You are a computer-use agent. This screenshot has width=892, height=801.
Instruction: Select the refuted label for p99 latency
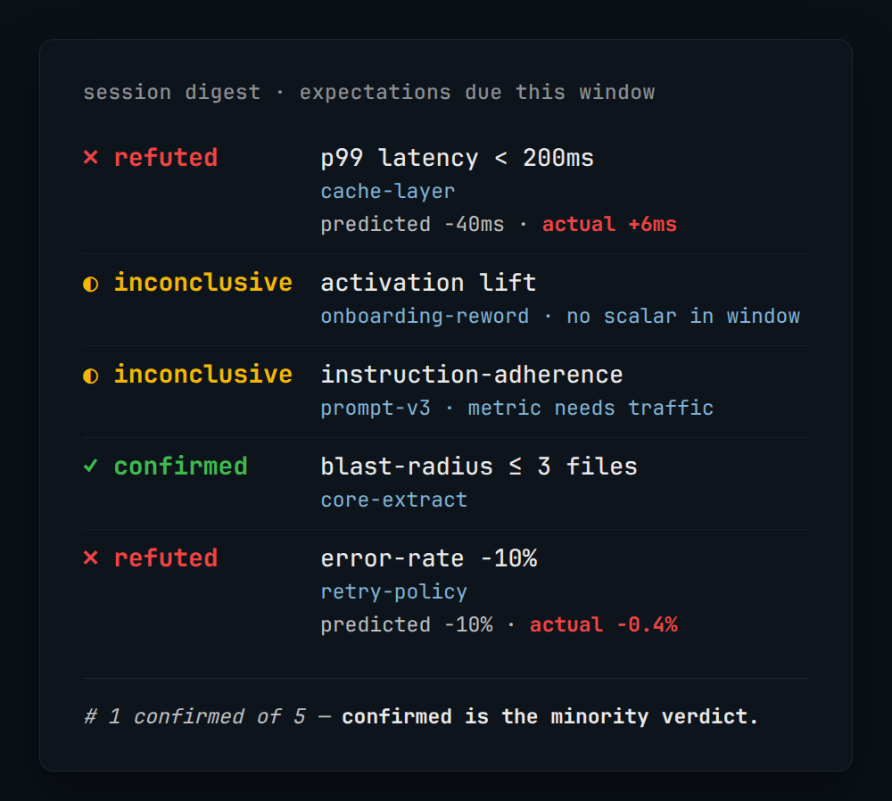[166, 158]
